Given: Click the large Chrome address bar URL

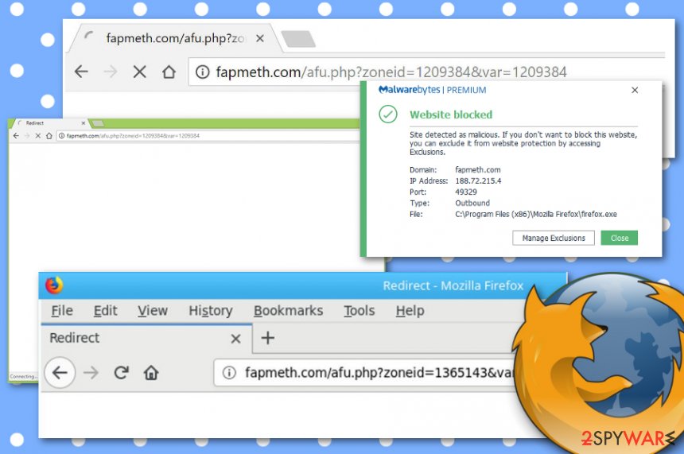Looking at the screenshot, I should tap(391, 72).
